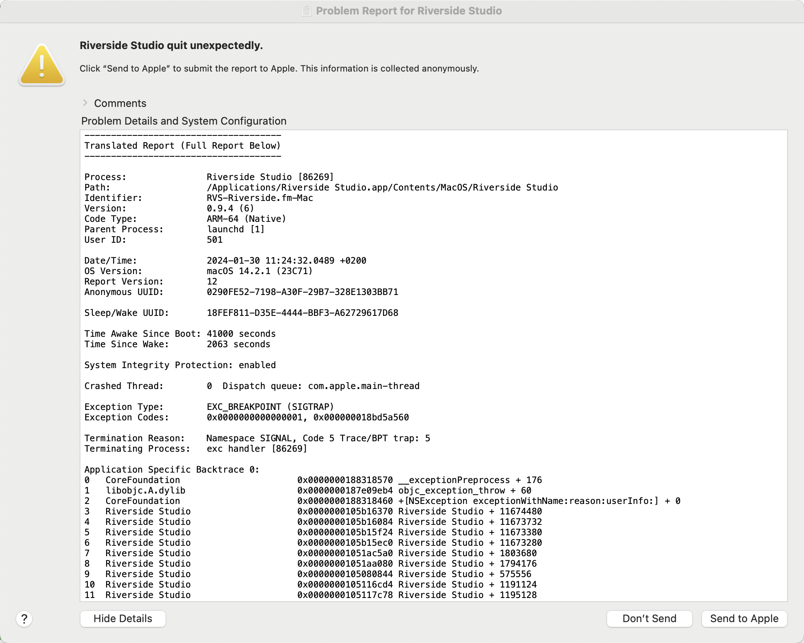Image resolution: width=804 pixels, height=643 pixels.
Task: Click the 'Riverside Studio quit unexpectedly' heading
Action: 171,45
